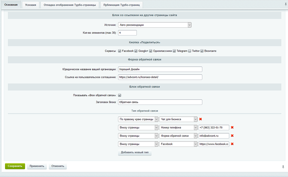
Task: Click the пользовательское соглашение link field
Action: [x=160, y=77]
